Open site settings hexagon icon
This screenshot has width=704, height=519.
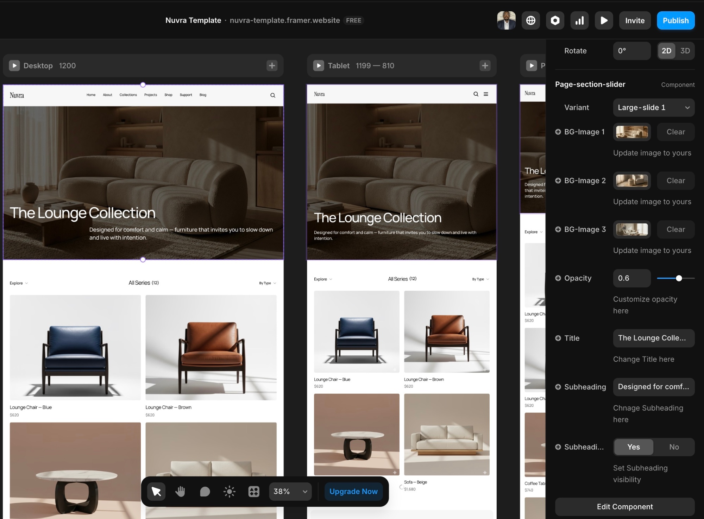(x=555, y=20)
